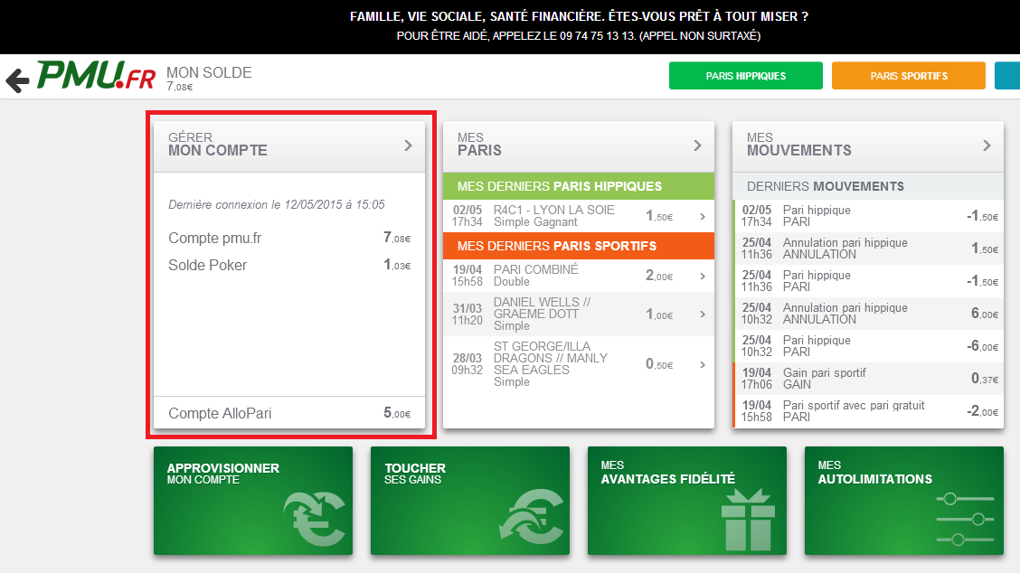Click the 0,37€ gain amount
Image resolution: width=1020 pixels, height=573 pixels.
point(985,379)
